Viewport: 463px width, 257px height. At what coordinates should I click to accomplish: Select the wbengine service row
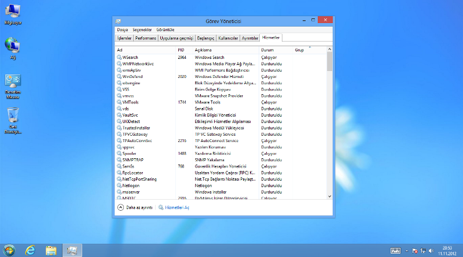[x=221, y=83]
